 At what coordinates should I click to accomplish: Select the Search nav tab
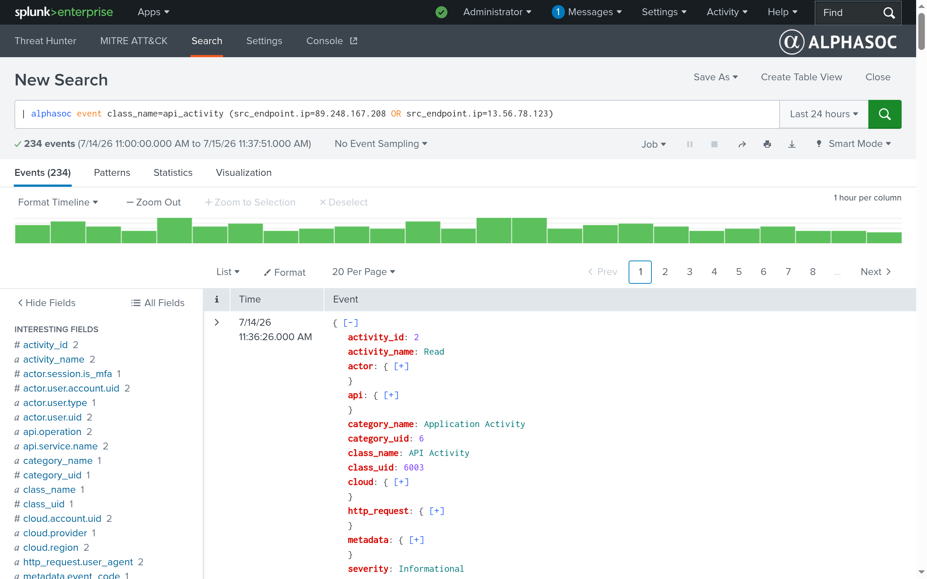point(207,41)
